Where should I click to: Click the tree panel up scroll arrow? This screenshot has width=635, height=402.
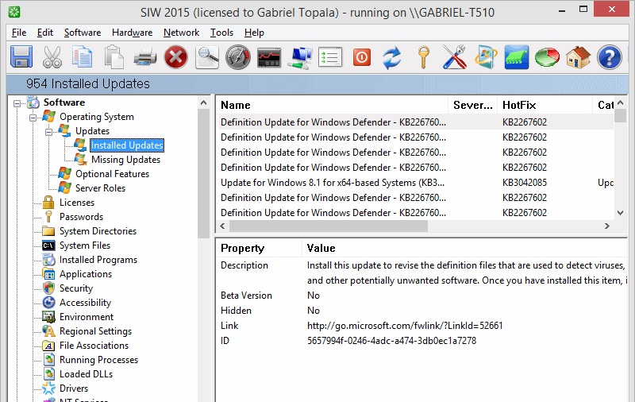coord(204,103)
